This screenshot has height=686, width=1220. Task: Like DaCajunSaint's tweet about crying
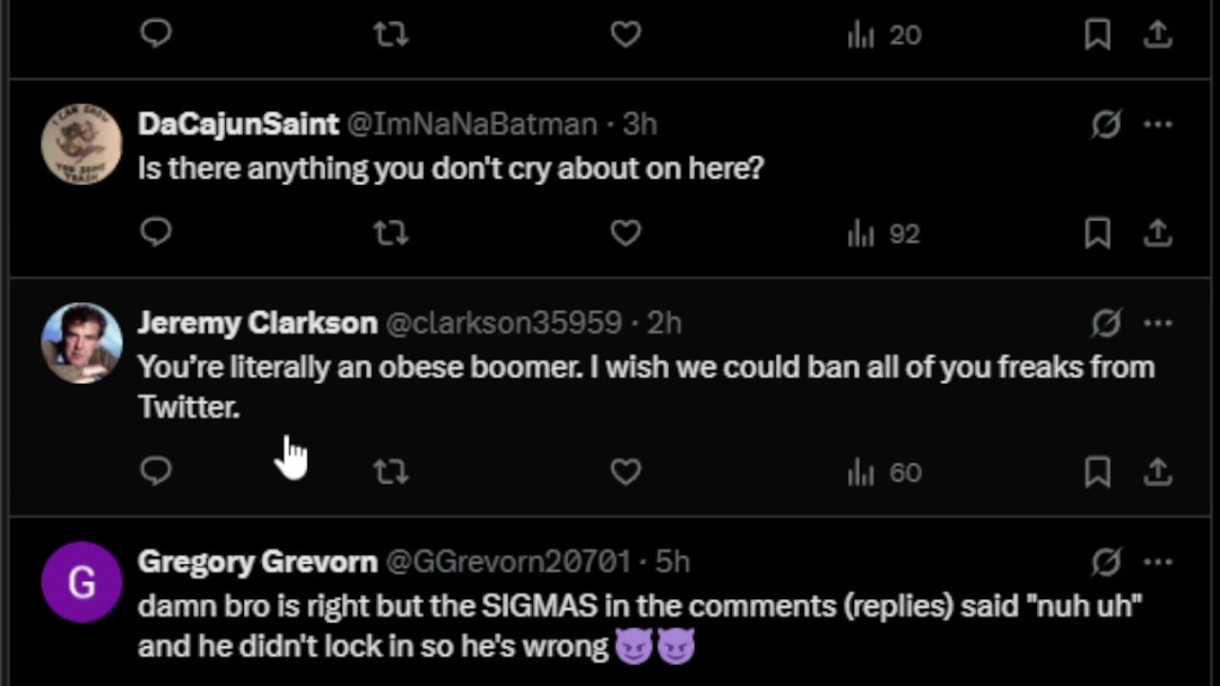click(625, 232)
